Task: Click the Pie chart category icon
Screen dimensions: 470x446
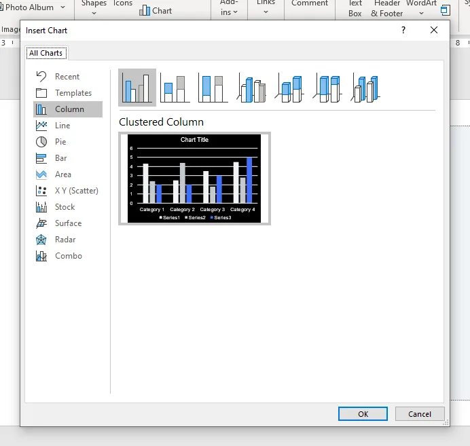Action: pos(41,142)
